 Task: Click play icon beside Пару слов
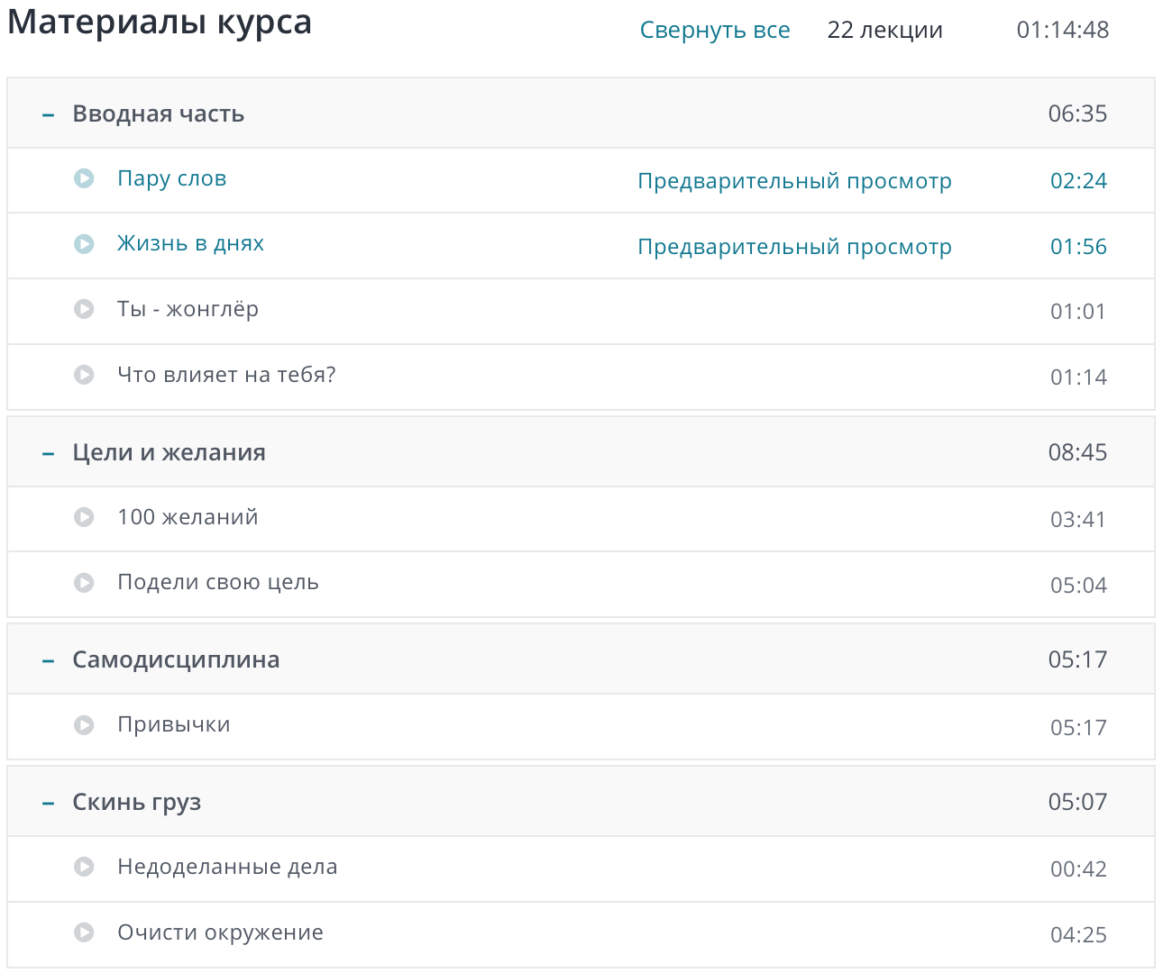(x=84, y=178)
